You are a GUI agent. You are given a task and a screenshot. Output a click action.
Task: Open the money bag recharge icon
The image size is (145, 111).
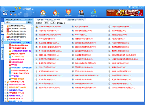[x=56, y=13]
